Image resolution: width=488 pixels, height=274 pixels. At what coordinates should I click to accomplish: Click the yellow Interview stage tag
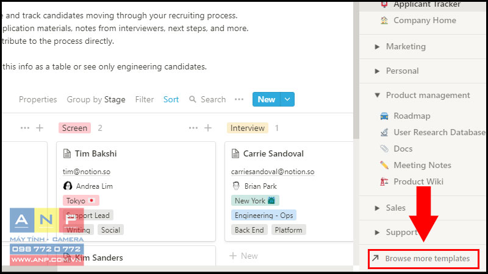248,128
